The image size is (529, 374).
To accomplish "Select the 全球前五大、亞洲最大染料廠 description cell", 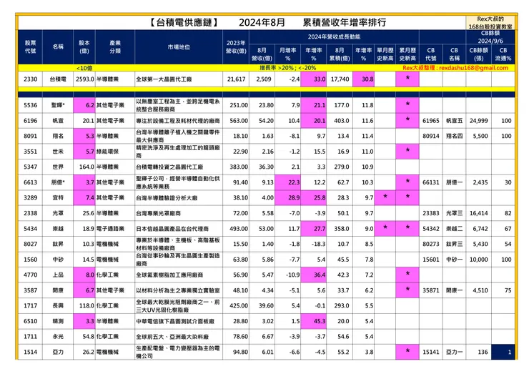I will [x=179, y=337].
